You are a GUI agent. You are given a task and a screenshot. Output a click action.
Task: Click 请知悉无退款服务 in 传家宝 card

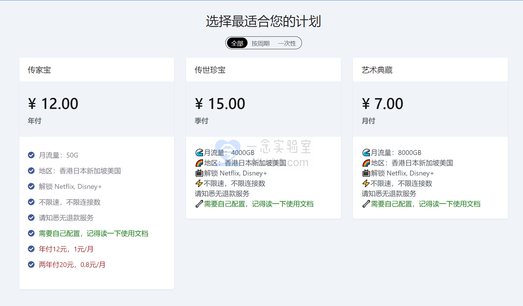click(x=66, y=218)
